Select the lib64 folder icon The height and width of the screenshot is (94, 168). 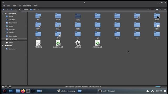pyautogui.click(x=38, y=25)
